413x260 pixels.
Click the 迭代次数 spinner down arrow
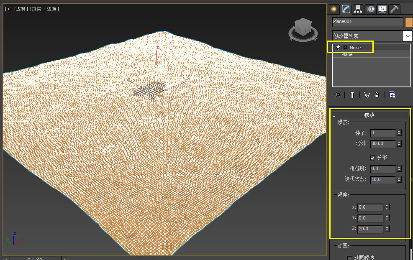point(399,181)
